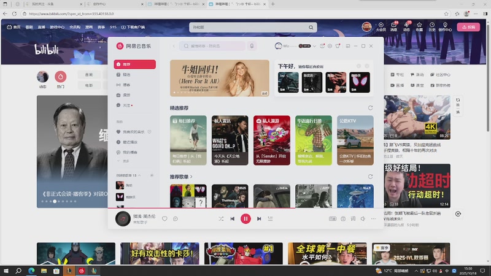This screenshot has width=491, height=276.
Task: Play the Jay album in recent listens
Action: coord(288,82)
